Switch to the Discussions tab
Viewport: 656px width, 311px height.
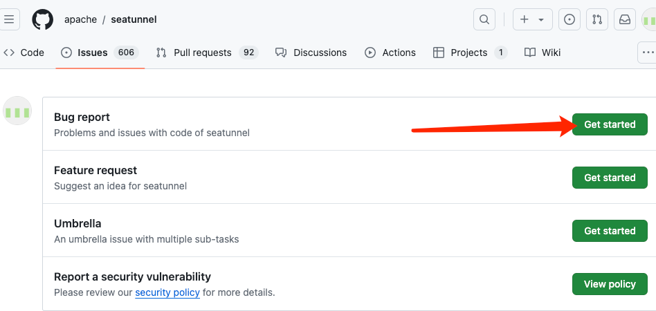click(x=311, y=53)
